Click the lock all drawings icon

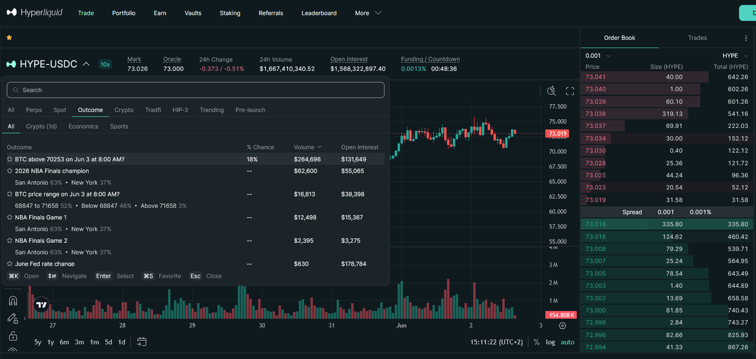13,336
